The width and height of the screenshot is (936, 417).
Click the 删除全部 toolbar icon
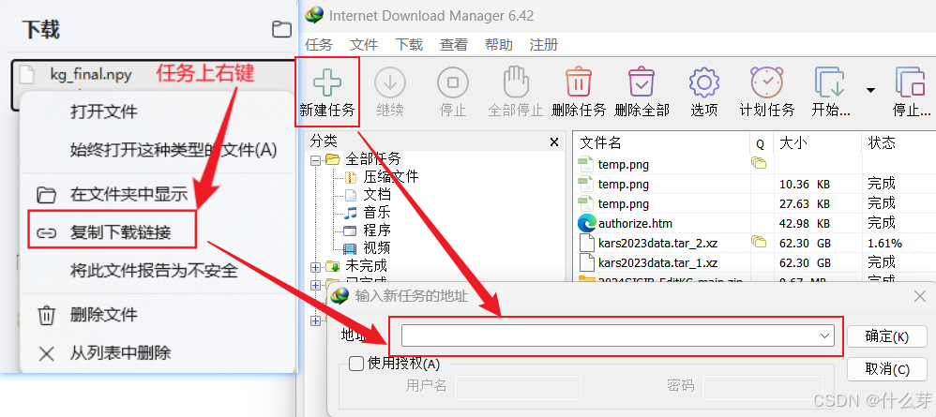642,82
